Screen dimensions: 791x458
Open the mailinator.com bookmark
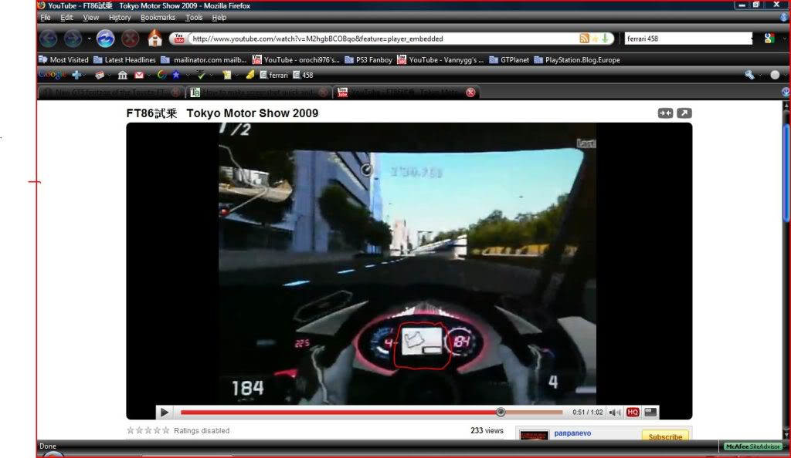(204, 60)
